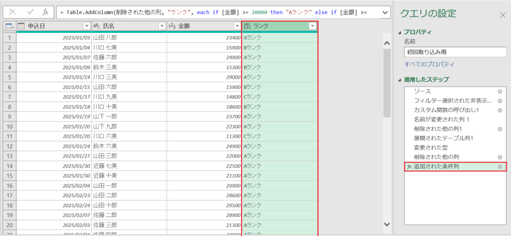Open the 氏名 column filter dropdown
Image resolution: width=511 pixels, height=236 pixels.
(x=162, y=26)
